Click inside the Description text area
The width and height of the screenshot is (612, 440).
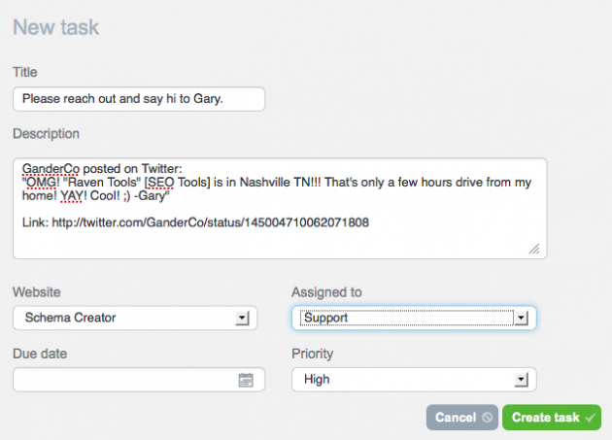point(280,208)
